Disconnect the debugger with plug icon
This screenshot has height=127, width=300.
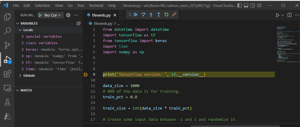tap(174, 15)
